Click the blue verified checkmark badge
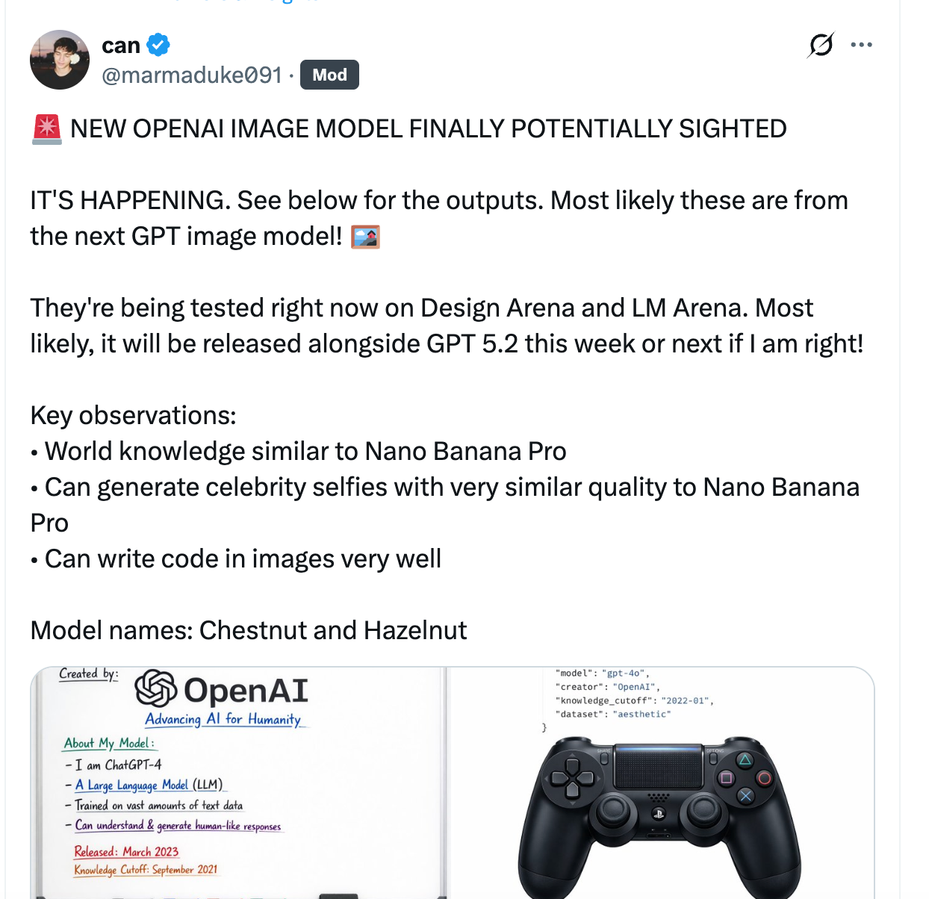 click(158, 45)
